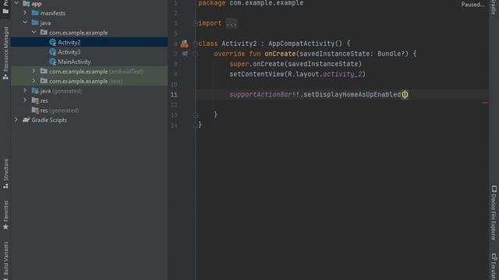Fold the onCreate function block
Viewport: 499px width, 280px height.
point(196,54)
